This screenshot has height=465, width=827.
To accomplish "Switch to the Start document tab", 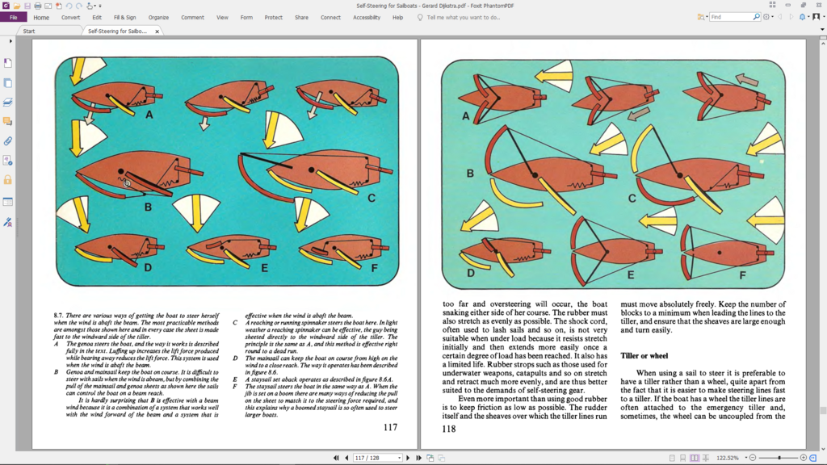I will click(29, 31).
